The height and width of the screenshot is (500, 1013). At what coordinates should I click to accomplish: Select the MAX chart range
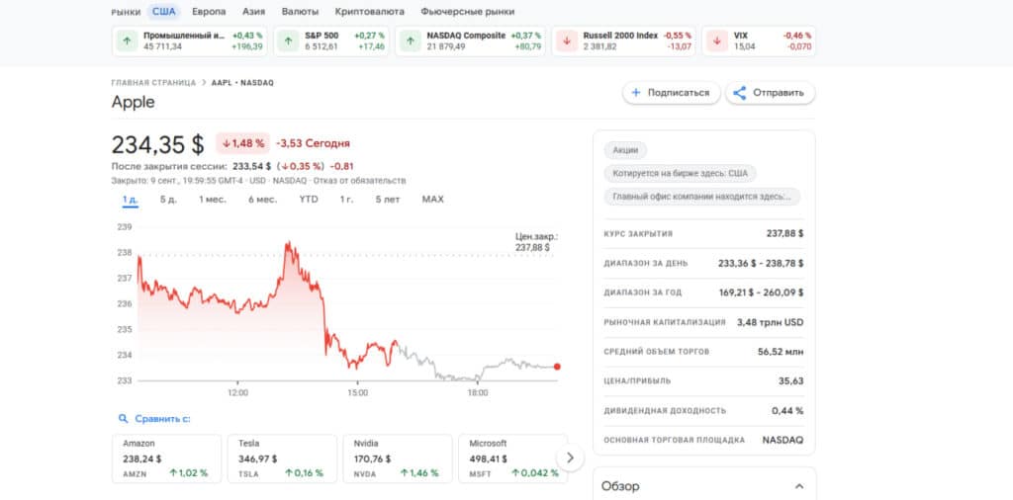click(433, 200)
